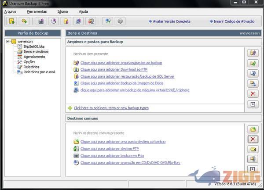Screen dimensions: 264x190
Task: Expand common destinations with plus button
Action: [253, 169]
